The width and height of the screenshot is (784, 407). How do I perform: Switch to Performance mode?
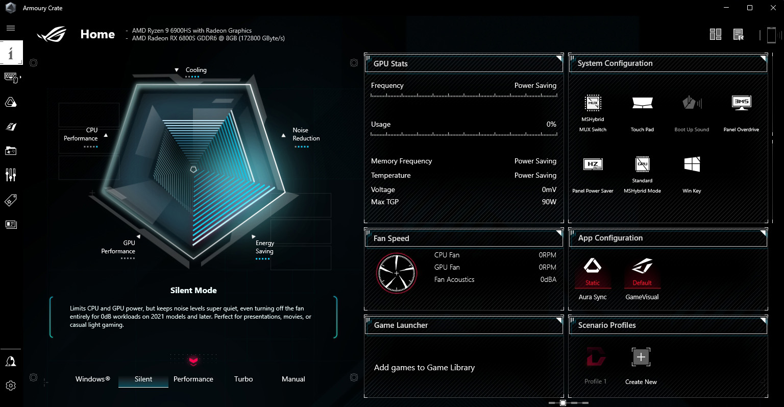193,379
